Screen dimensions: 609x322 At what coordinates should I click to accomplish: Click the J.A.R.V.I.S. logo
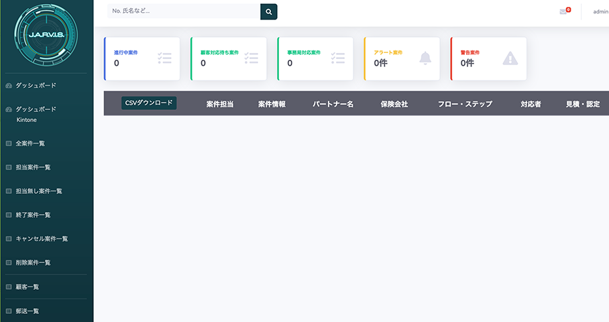click(46, 34)
